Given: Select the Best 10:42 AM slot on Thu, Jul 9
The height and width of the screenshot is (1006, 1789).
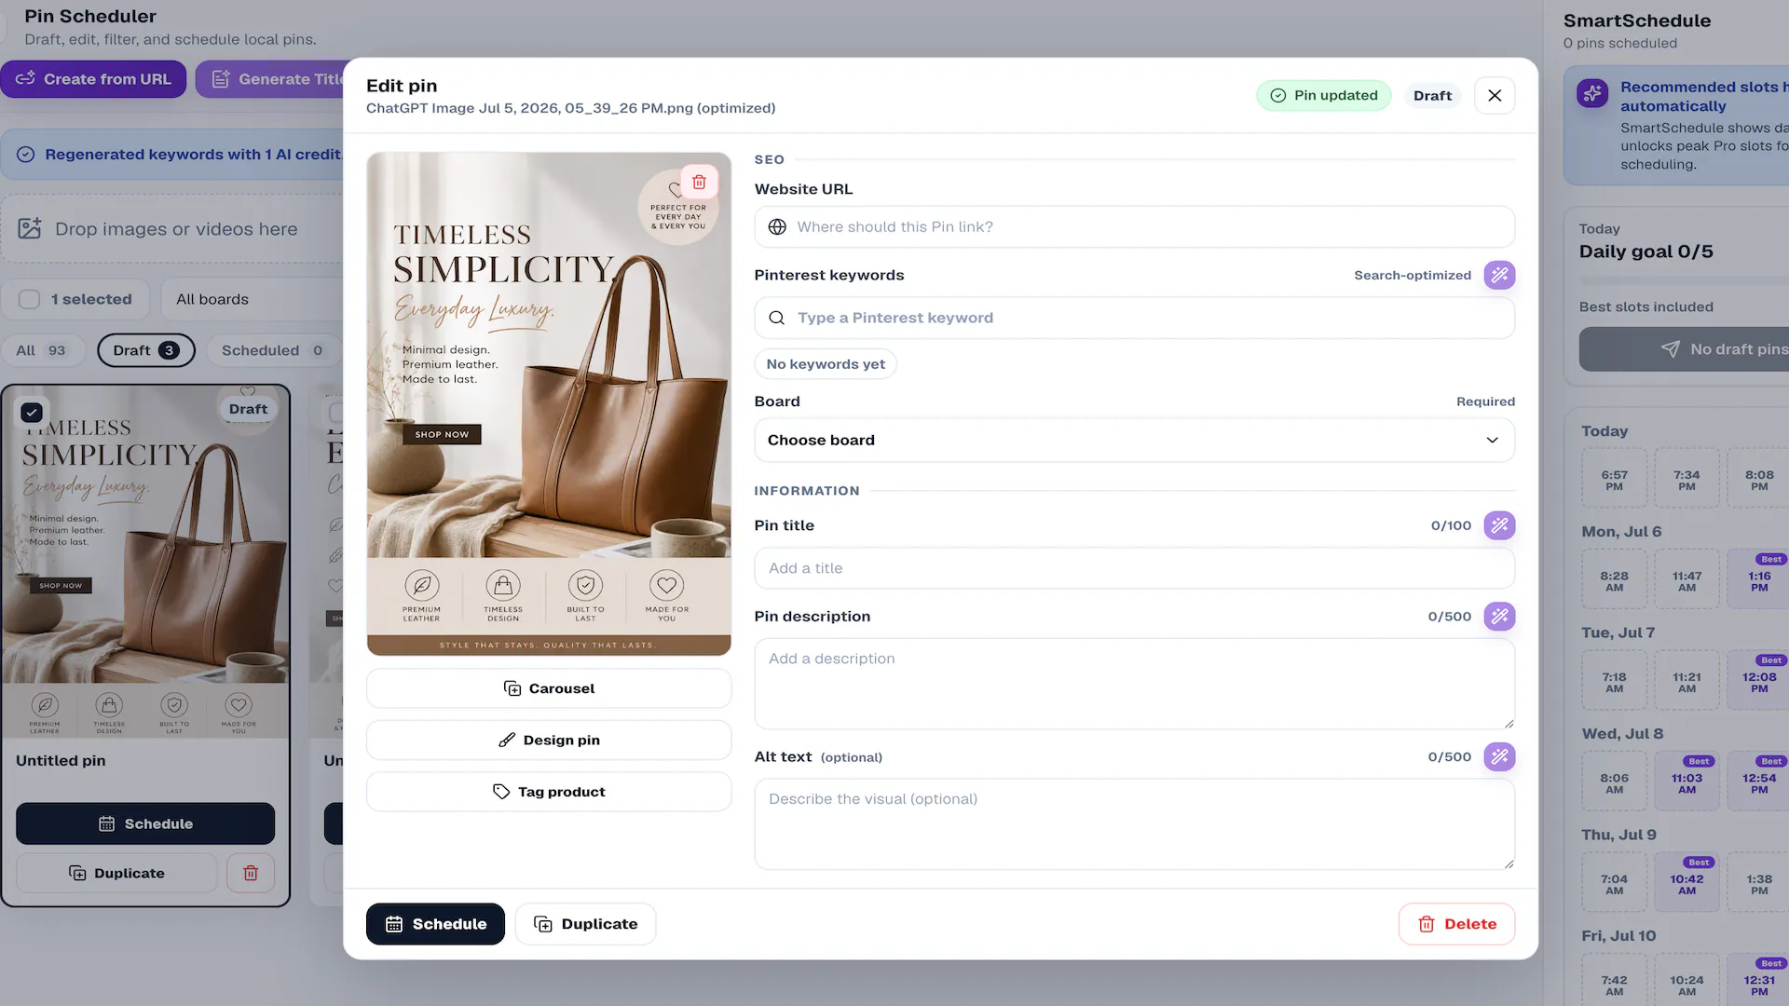Looking at the screenshot, I should pyautogui.click(x=1687, y=884).
